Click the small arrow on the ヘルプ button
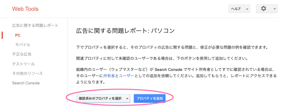283x107 pixels. click(247, 9)
